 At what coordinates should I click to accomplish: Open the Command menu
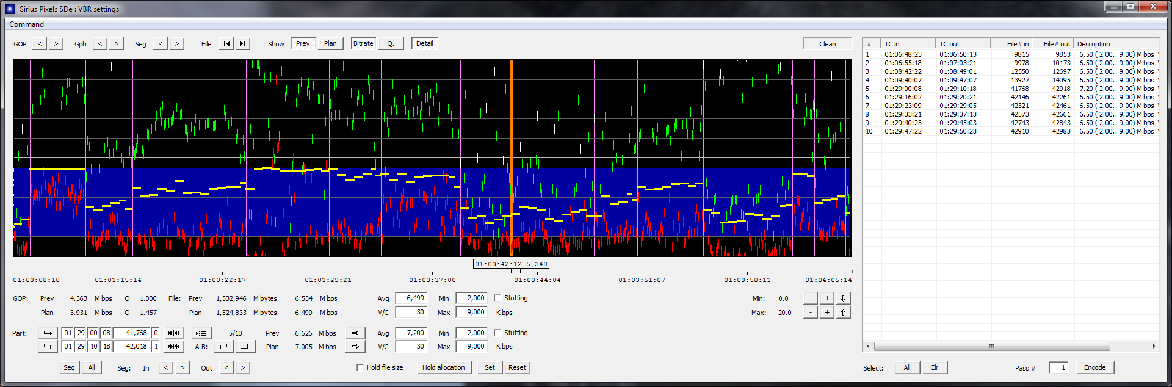point(26,24)
